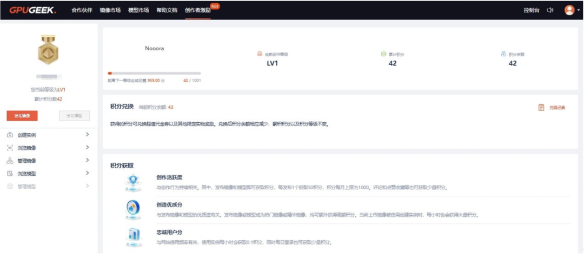
Task: Expand the 浏览镜像 chevron
Action: pyautogui.click(x=87, y=148)
